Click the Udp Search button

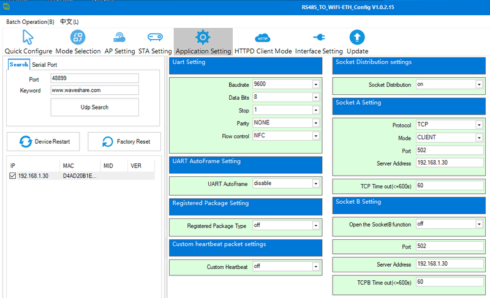tap(94, 107)
